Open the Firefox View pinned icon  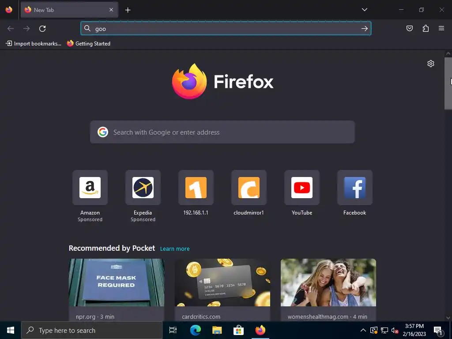coord(9,10)
